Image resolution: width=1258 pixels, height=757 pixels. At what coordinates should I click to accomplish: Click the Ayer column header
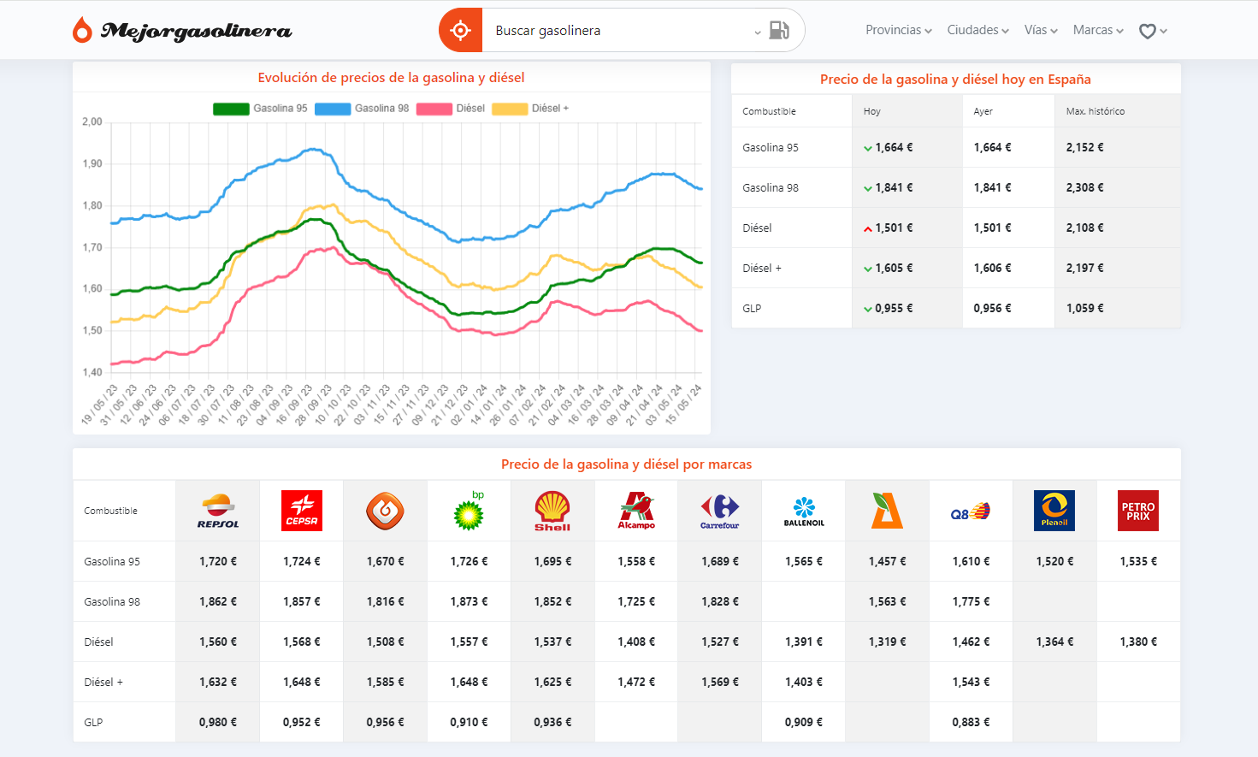click(x=983, y=112)
